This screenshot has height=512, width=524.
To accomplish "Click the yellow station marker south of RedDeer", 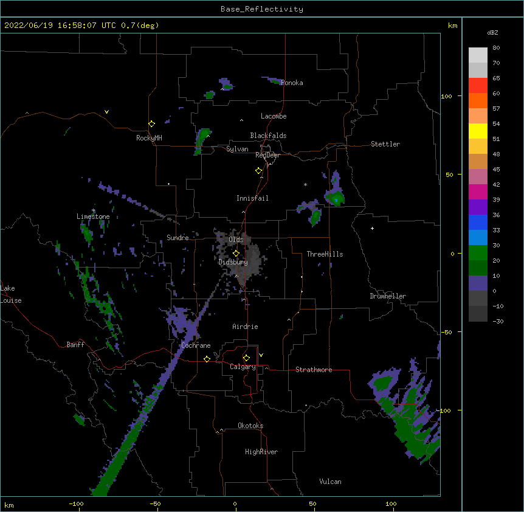I will coord(259,171).
